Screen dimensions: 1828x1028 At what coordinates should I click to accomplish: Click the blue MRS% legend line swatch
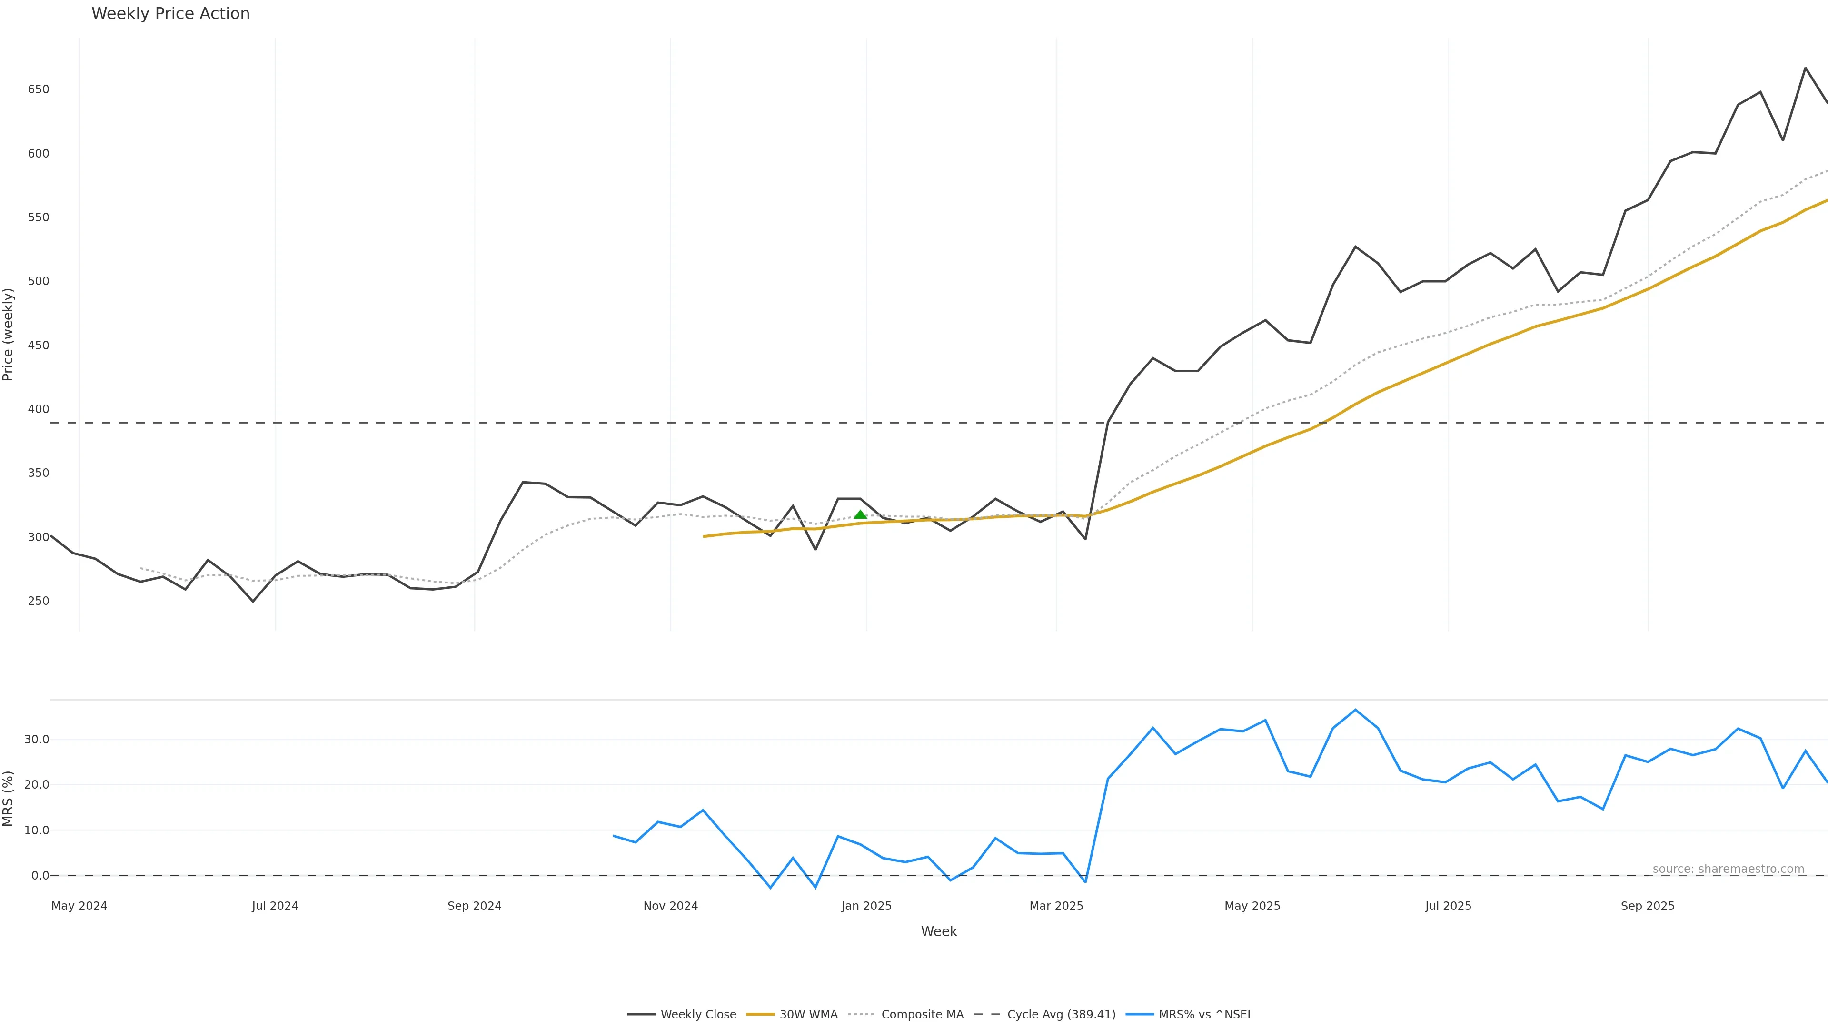[x=1139, y=1015]
